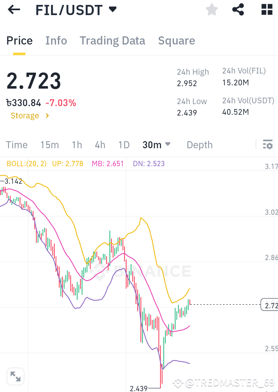Open the share options icon
The width and height of the screenshot is (278, 392).
point(238,9)
